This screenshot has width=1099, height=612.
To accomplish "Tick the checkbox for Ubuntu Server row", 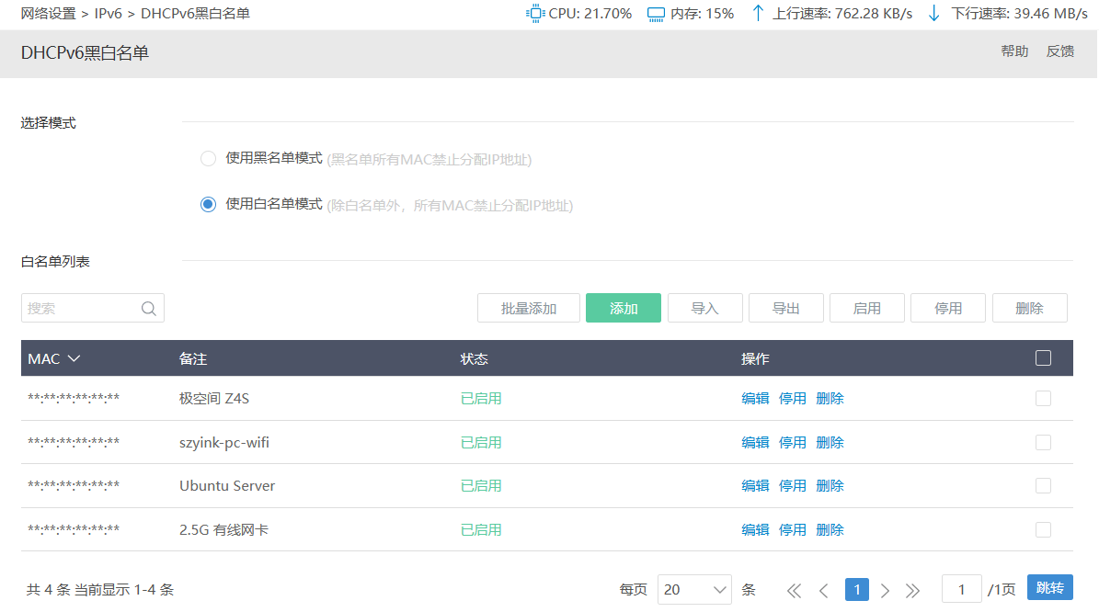I will pyautogui.click(x=1043, y=486).
